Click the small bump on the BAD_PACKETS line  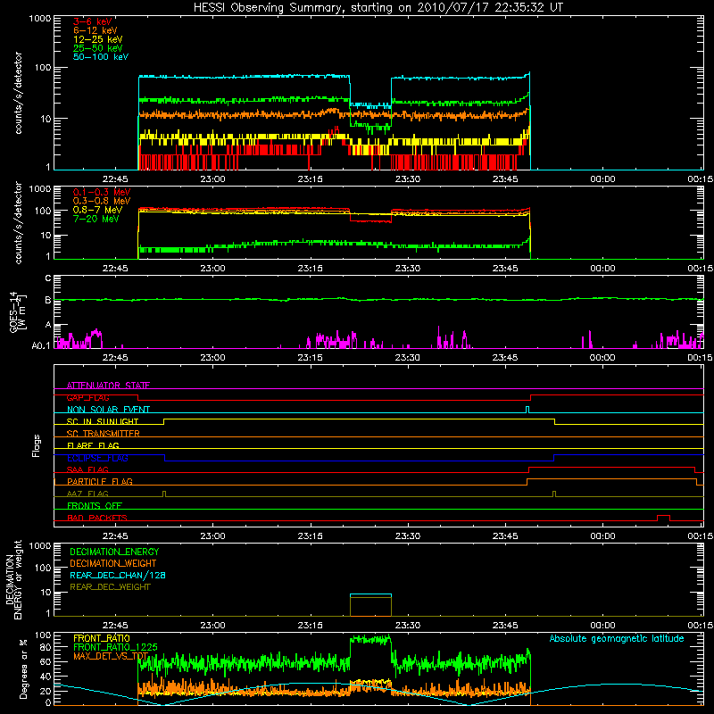click(663, 518)
